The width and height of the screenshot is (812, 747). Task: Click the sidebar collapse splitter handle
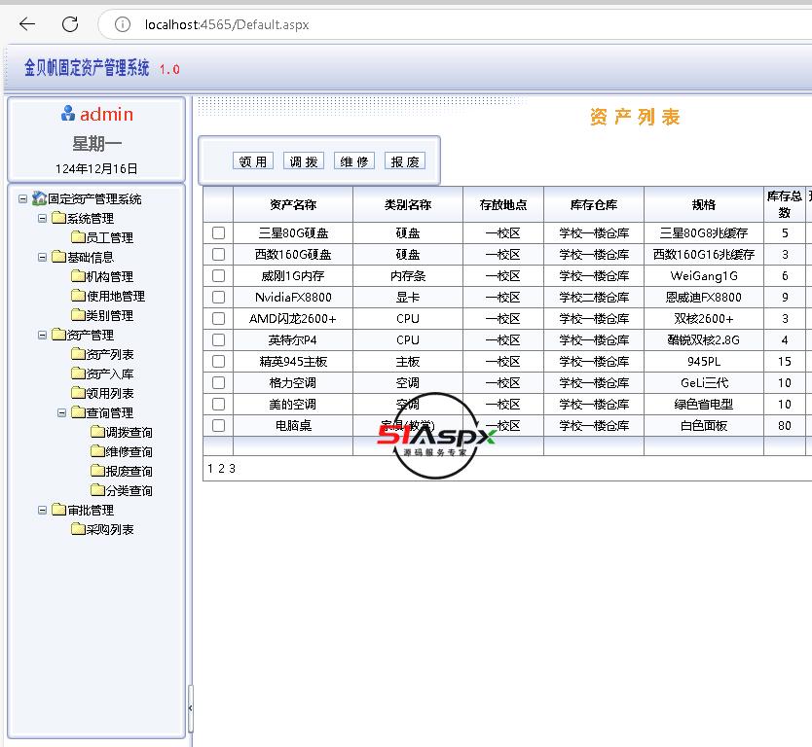190,708
